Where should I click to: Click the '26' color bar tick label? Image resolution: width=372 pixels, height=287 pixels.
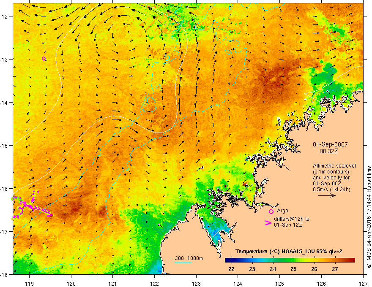tap(314, 269)
